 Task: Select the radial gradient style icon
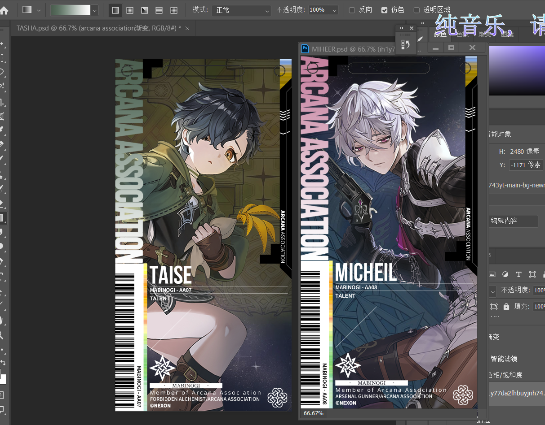click(x=130, y=10)
